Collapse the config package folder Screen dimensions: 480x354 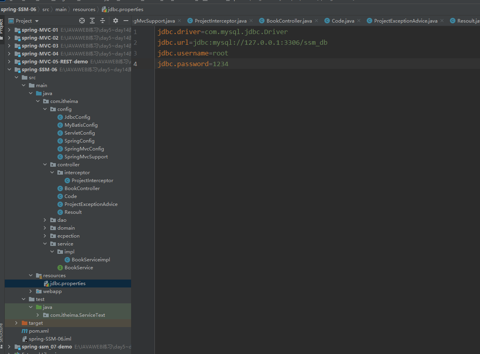[x=45, y=109]
